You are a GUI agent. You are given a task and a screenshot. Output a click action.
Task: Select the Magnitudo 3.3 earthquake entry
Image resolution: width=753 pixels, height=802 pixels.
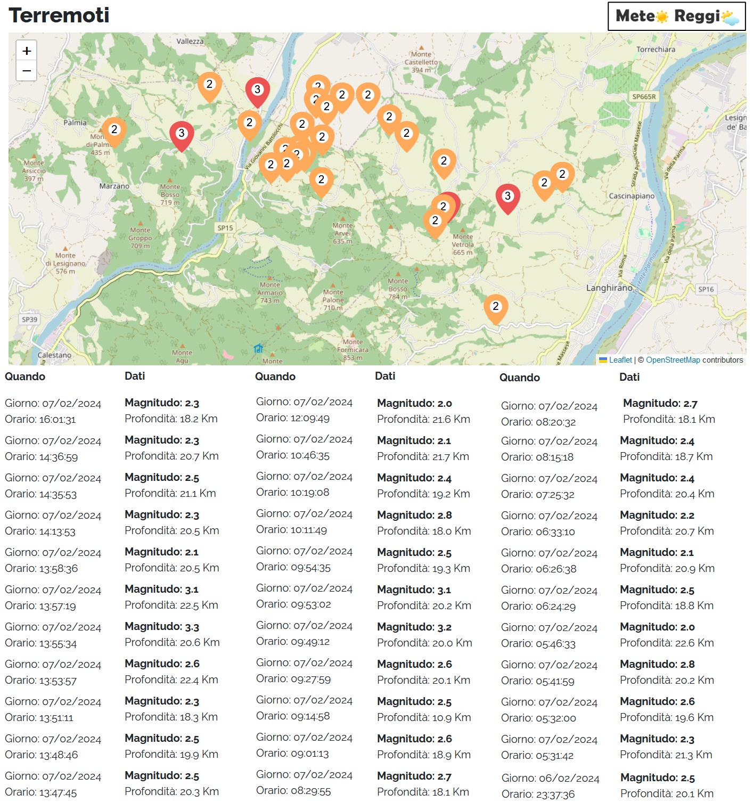point(162,627)
